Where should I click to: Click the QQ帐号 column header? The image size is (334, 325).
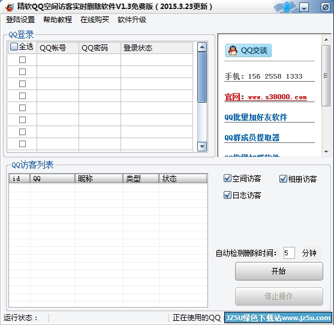point(58,48)
